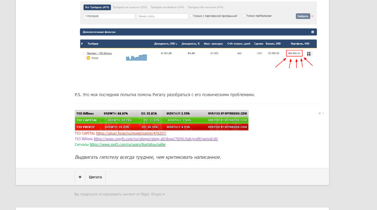
Task: Click the Цитата quote button
Action: click(x=95, y=177)
